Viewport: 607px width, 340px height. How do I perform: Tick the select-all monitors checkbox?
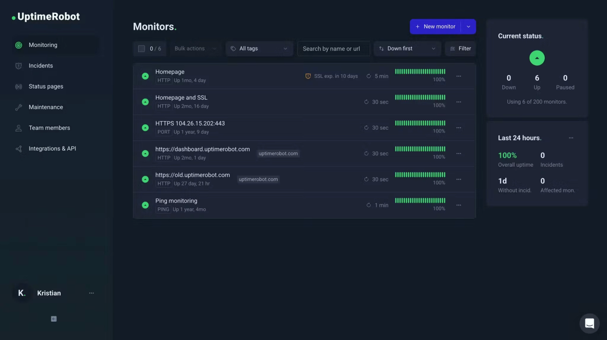[142, 48]
